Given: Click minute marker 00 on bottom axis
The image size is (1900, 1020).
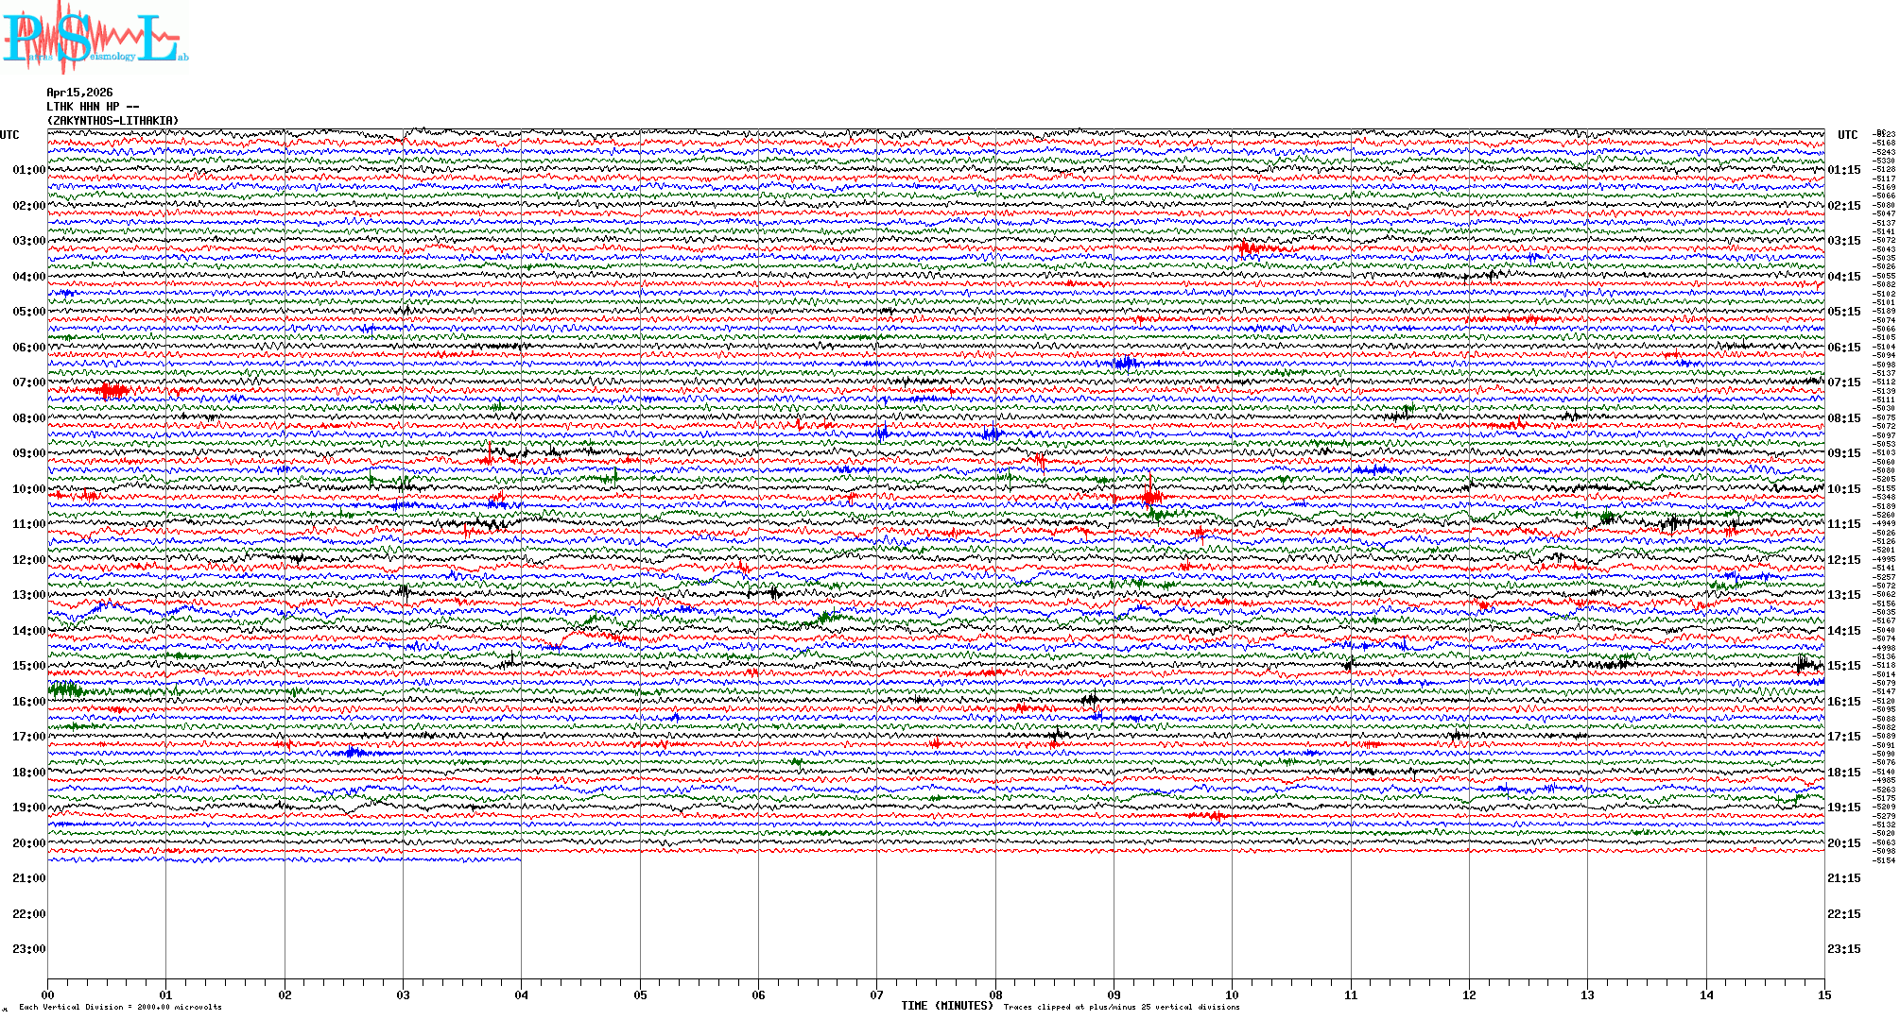Looking at the screenshot, I should point(48,994).
